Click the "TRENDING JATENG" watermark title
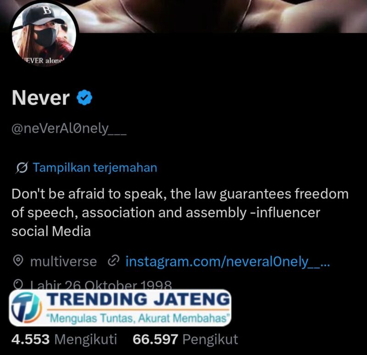The width and height of the screenshot is (367, 355). (138, 299)
